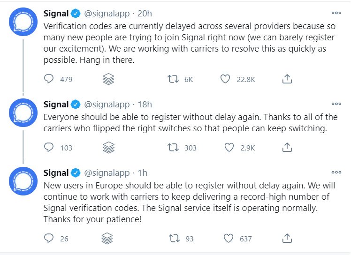The image size is (351, 255).
Task: Retweet the tweet with 303 retweets
Action: [174, 148]
